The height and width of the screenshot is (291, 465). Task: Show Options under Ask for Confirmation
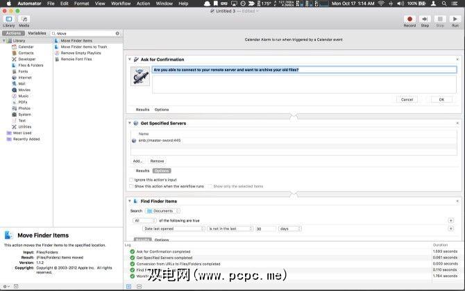point(162,110)
